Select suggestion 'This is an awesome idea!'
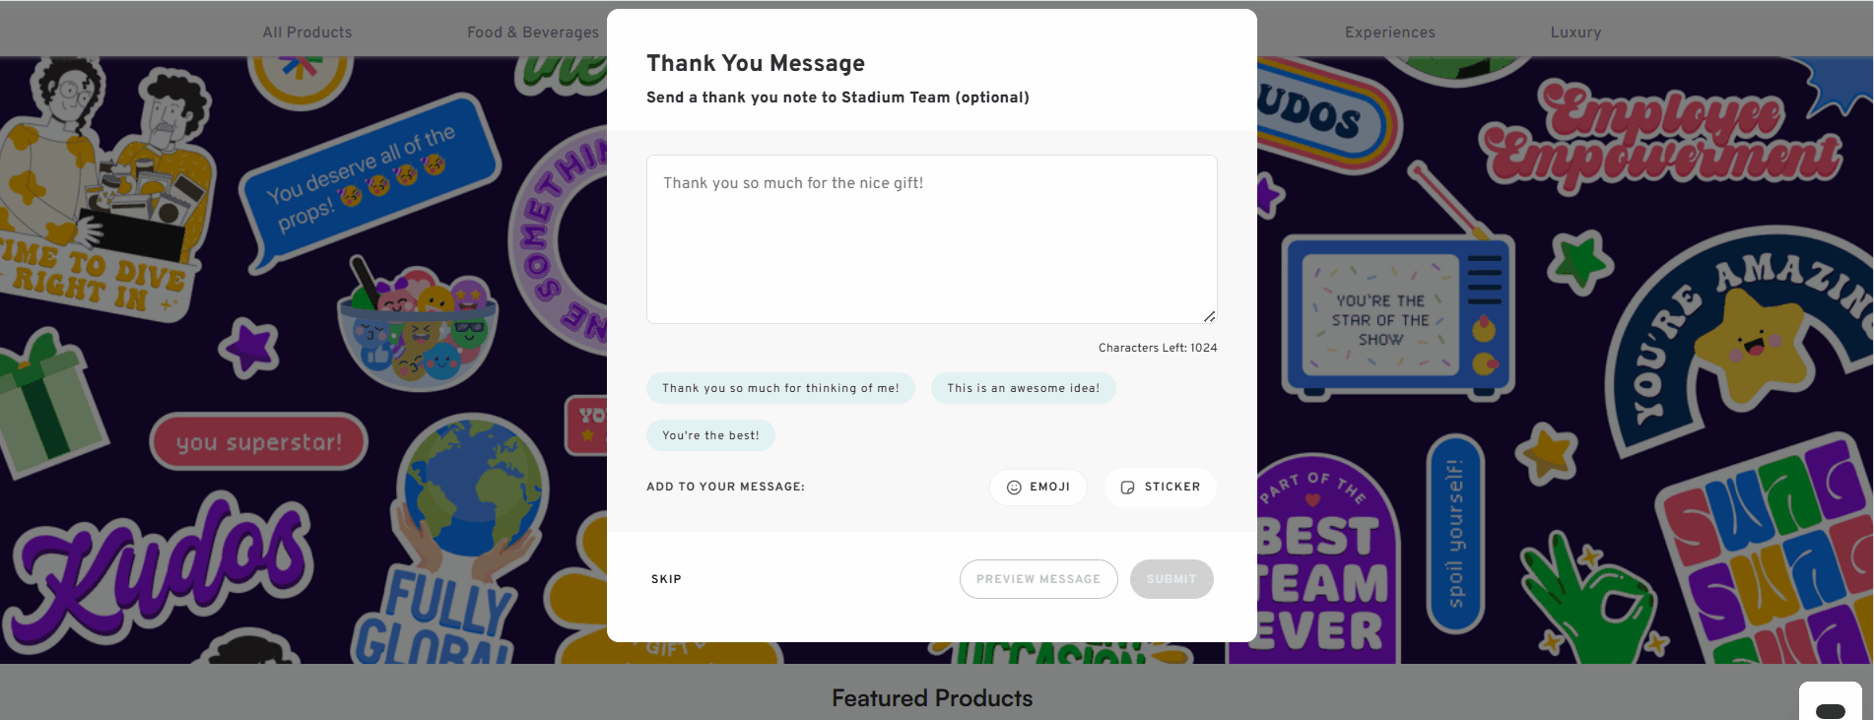The width and height of the screenshot is (1874, 720). pos(1023,388)
